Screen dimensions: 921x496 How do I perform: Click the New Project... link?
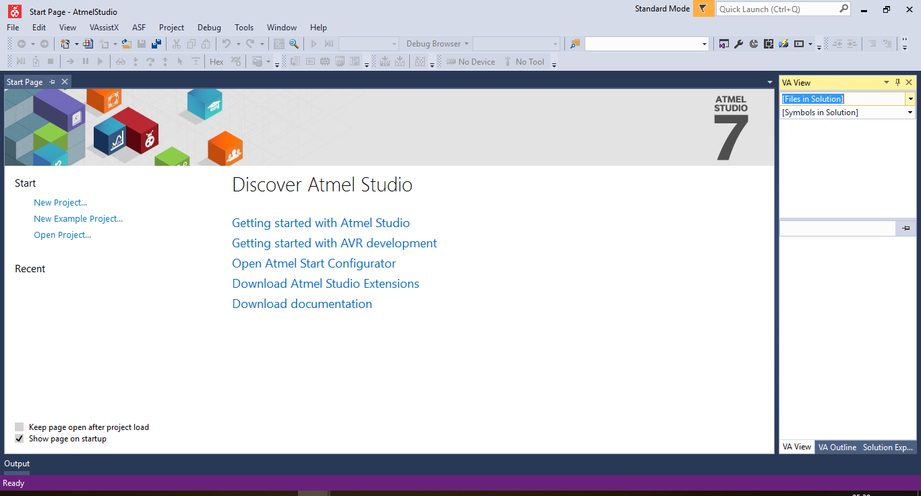coord(61,202)
